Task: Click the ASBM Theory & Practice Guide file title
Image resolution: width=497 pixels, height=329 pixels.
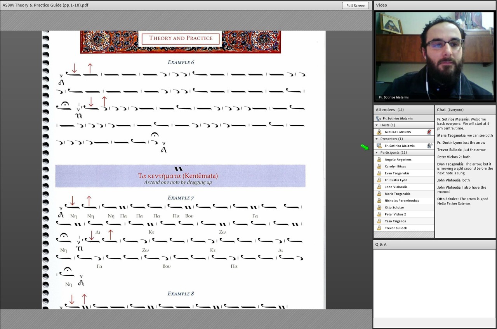Action: [x=45, y=5]
